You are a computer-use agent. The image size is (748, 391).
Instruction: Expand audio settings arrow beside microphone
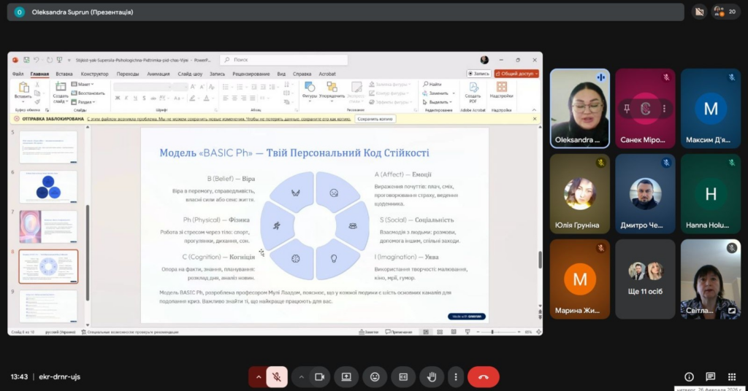[257, 377]
